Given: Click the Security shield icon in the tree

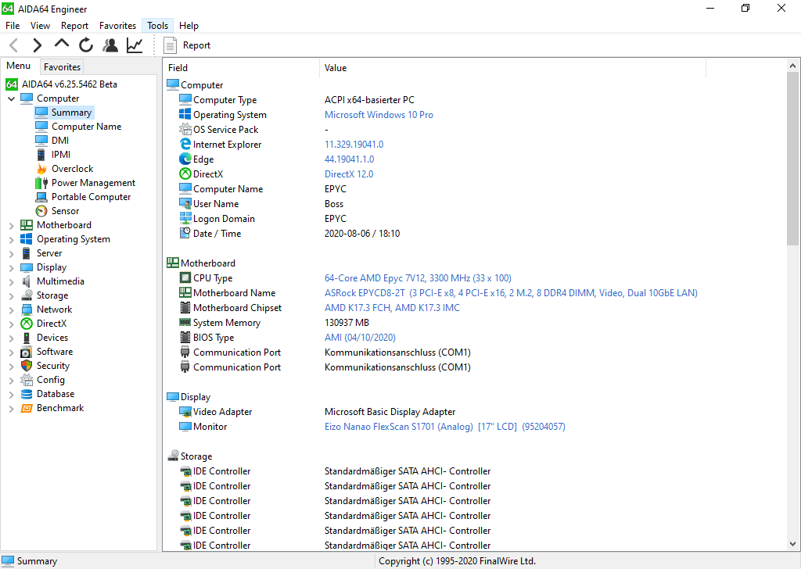Looking at the screenshot, I should pyautogui.click(x=27, y=366).
